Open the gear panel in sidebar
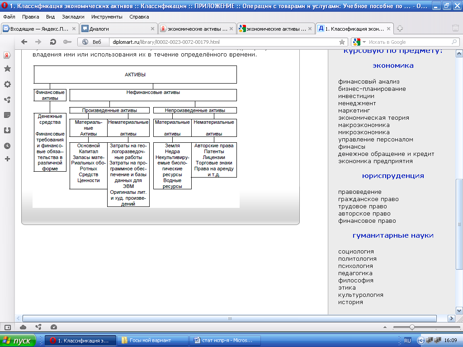The image size is (463, 347). click(7, 84)
